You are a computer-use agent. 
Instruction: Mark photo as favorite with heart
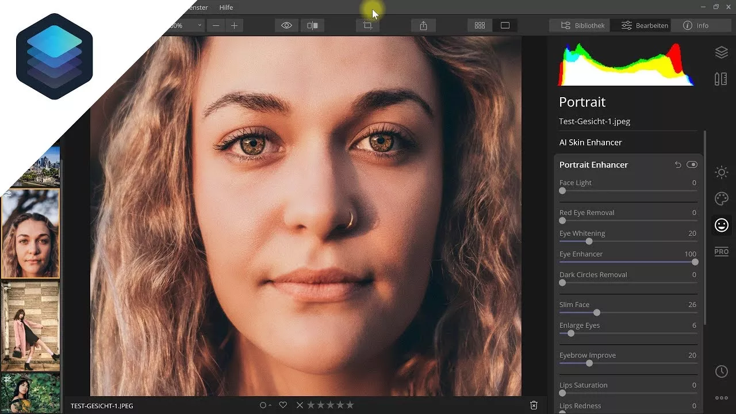(x=283, y=405)
